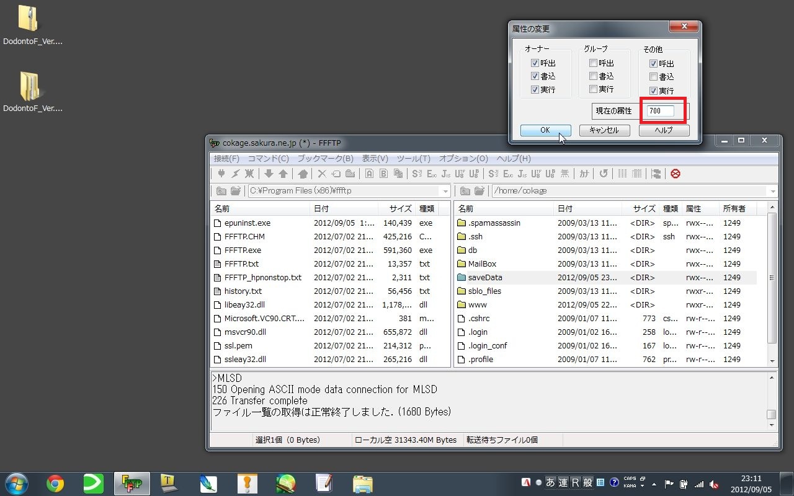Toggle owner 書込 (write) checkbox
794x496 pixels.
[535, 76]
